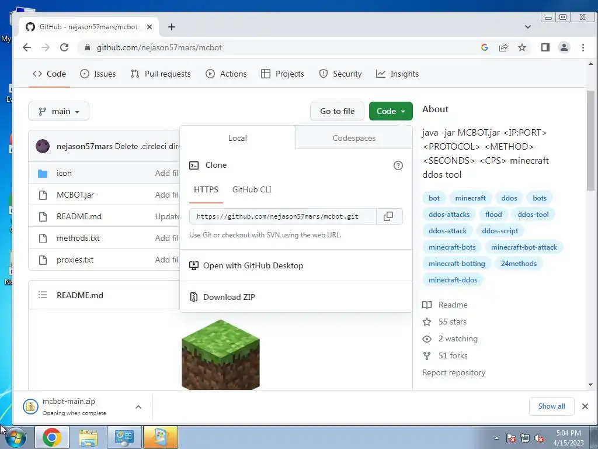The image size is (598, 449).
Task: Open a new browser tab
Action: [172, 27]
